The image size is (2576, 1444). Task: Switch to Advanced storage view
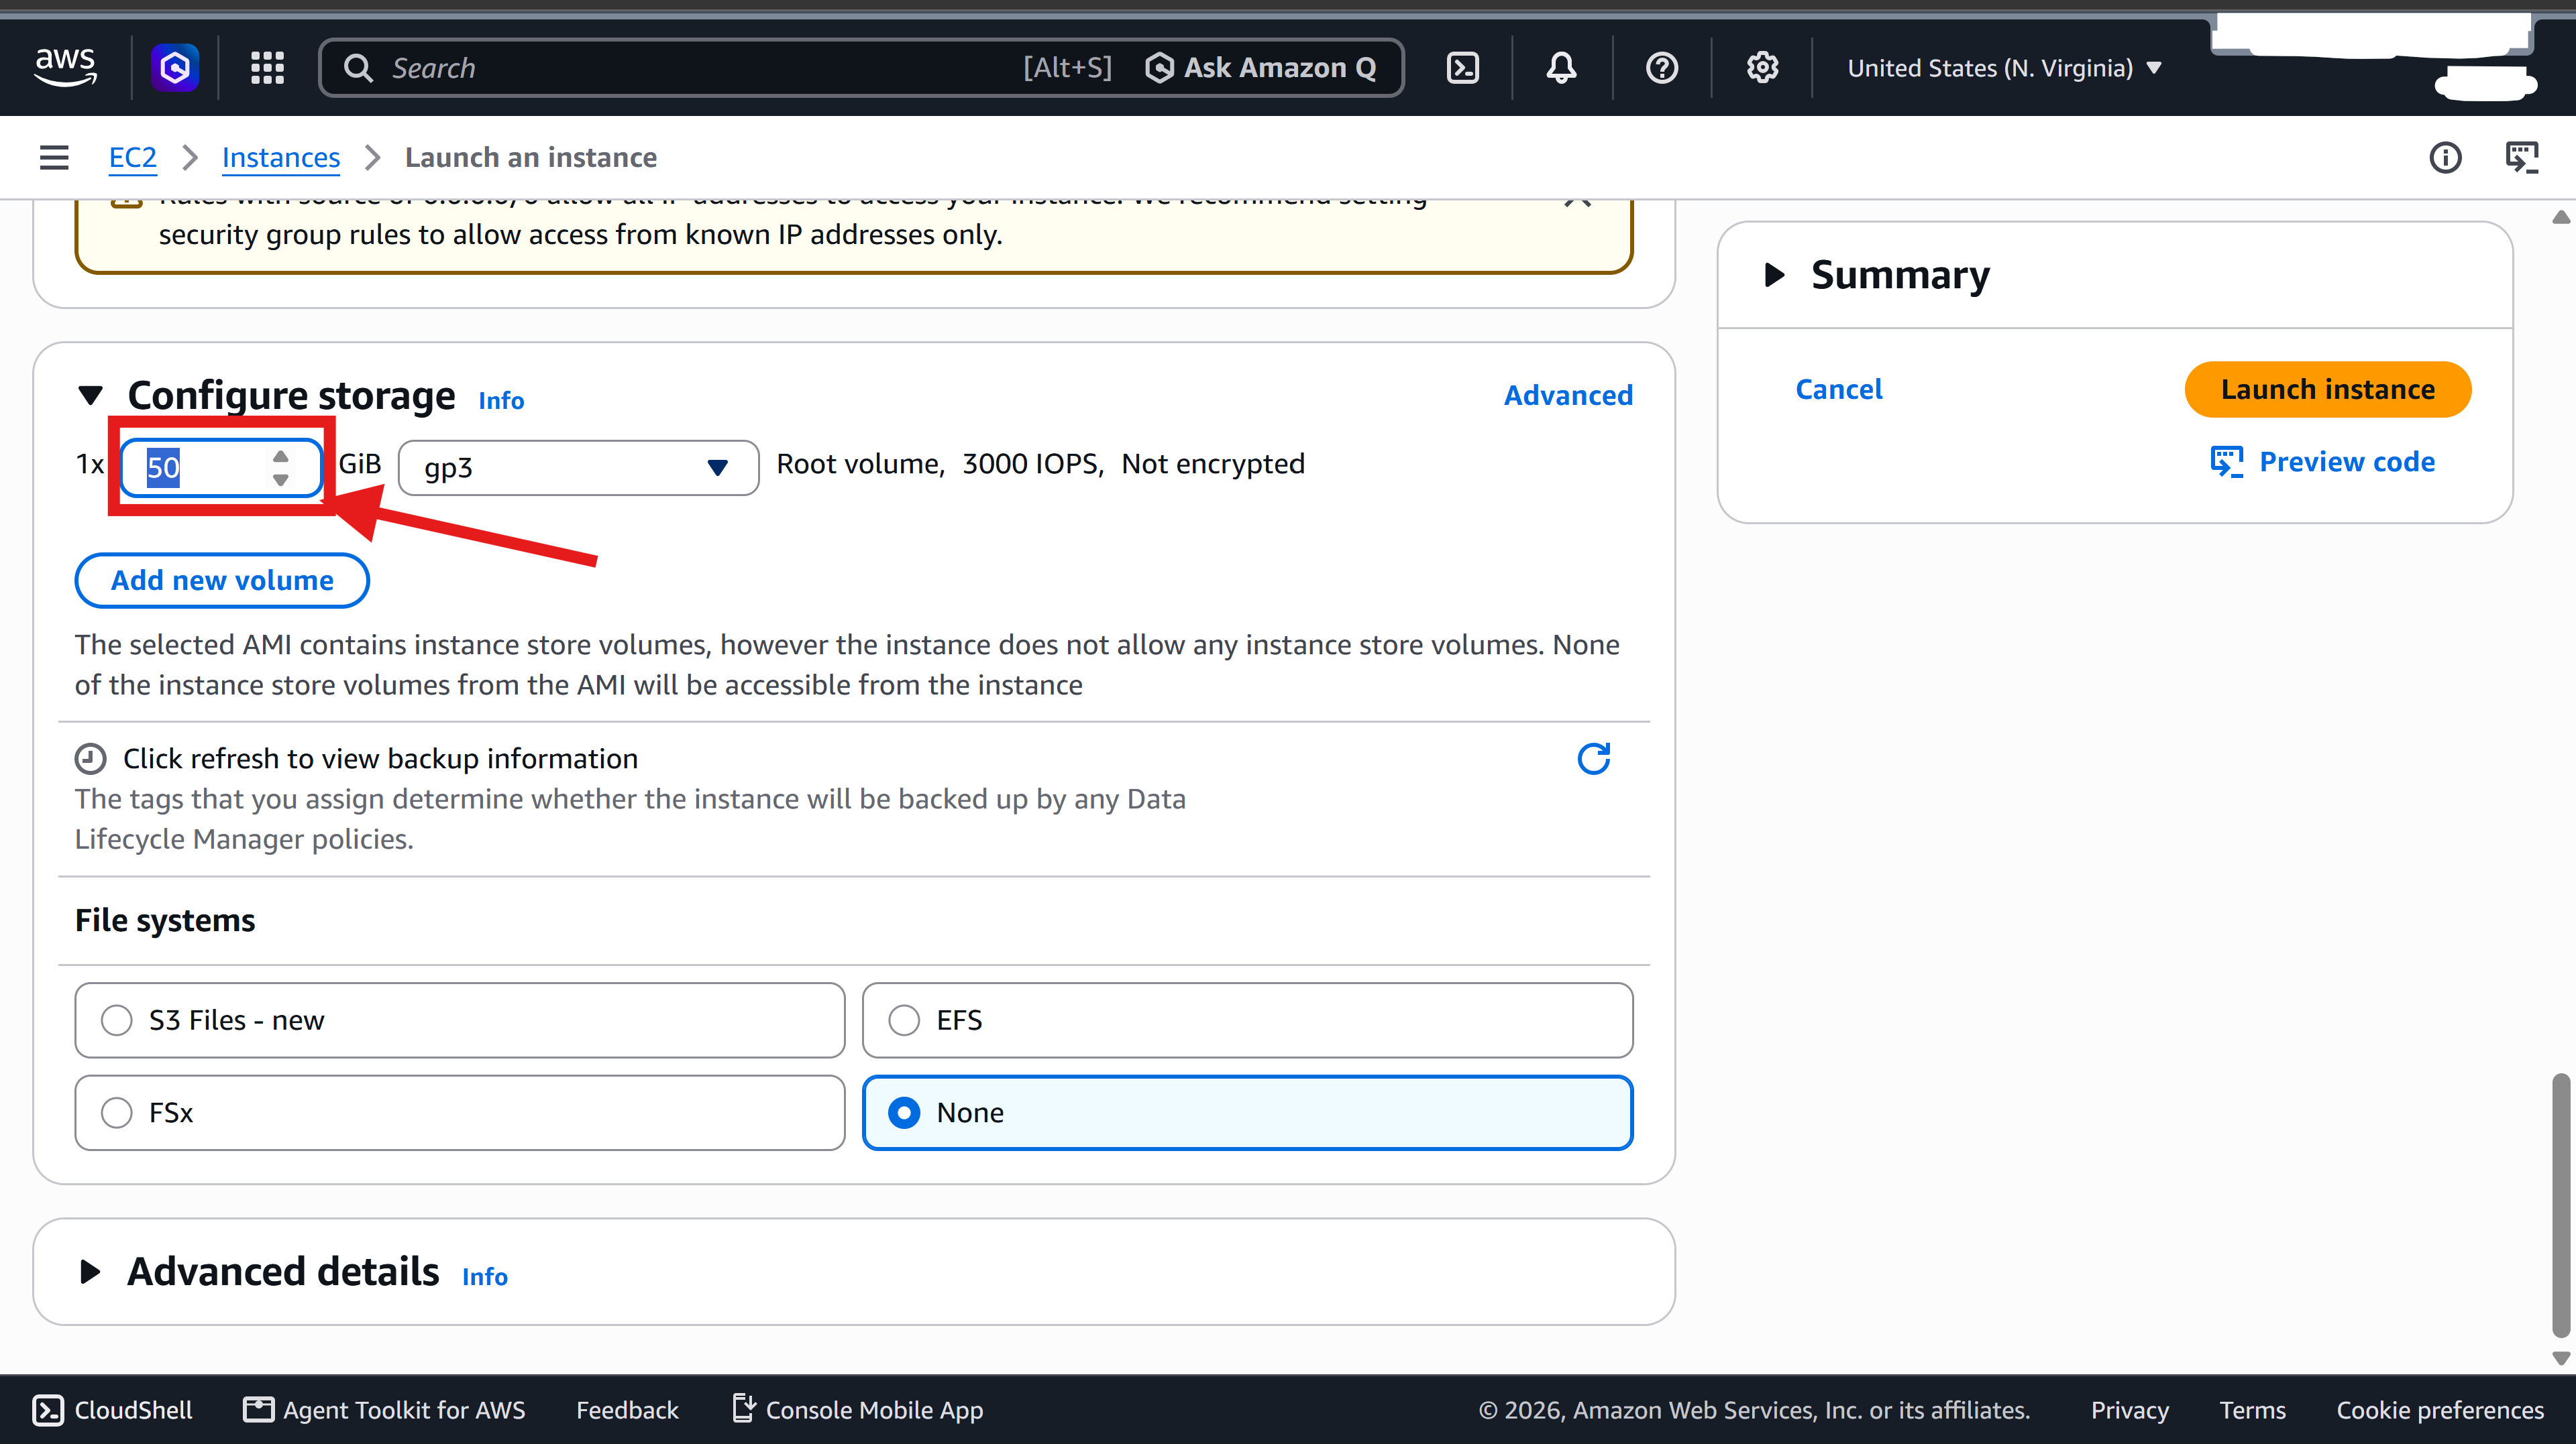[x=1568, y=396]
